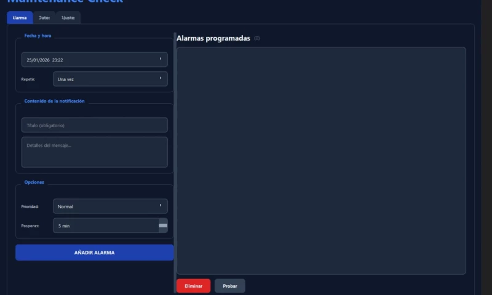
Task: Open the Datos tab
Action: click(x=44, y=18)
